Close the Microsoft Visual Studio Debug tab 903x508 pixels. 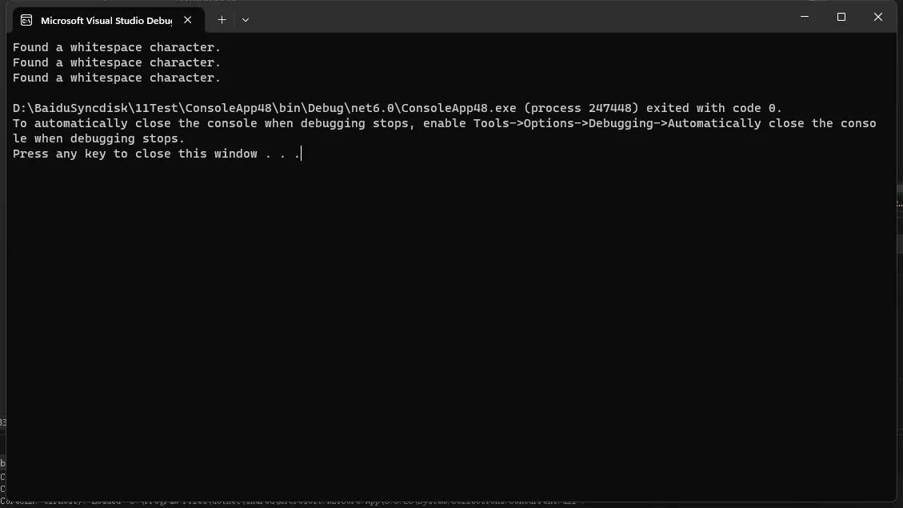pyautogui.click(x=188, y=20)
